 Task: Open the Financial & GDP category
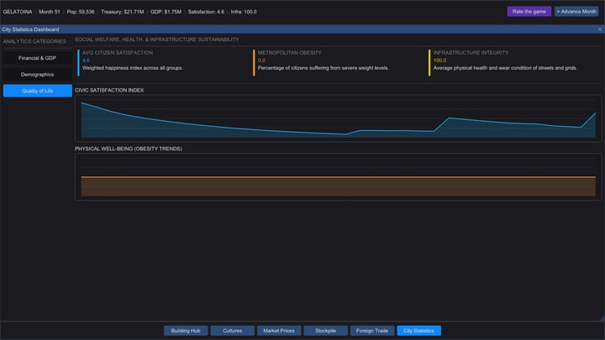point(38,58)
